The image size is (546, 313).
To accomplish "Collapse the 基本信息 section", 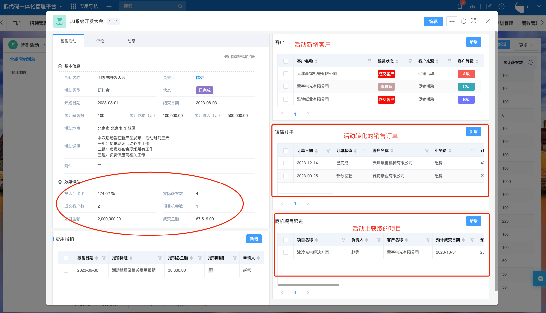I will point(60,66).
